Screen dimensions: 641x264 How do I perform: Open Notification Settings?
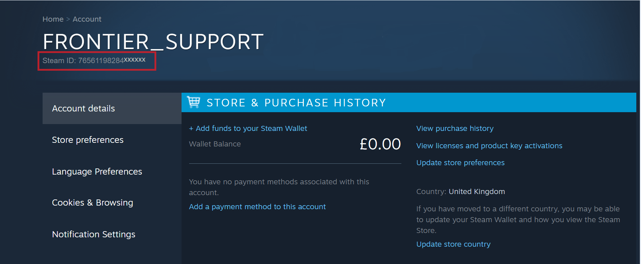[x=93, y=234]
